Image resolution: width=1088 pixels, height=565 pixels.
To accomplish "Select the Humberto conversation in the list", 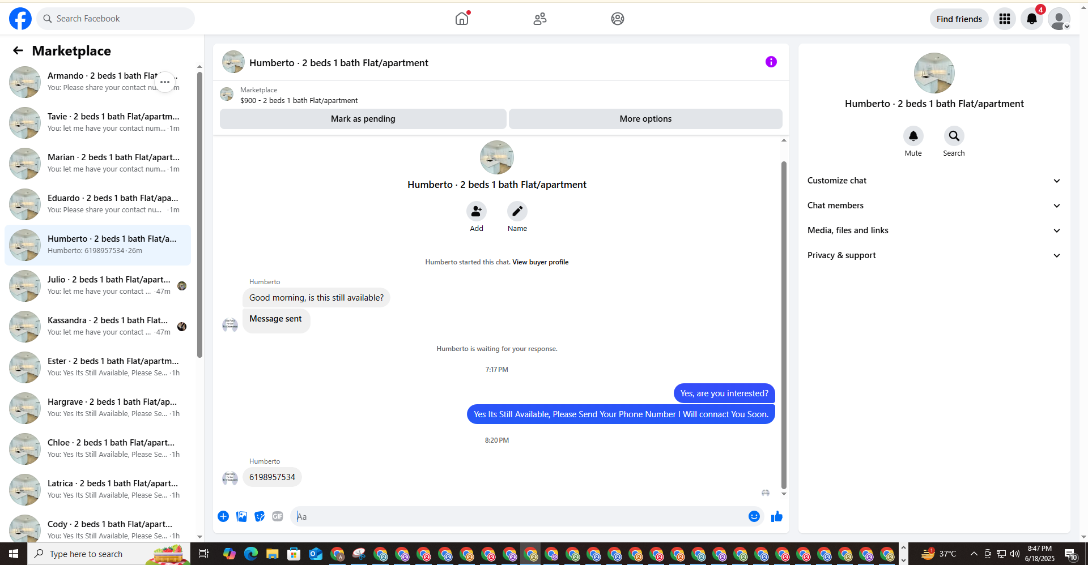I will coord(97,245).
